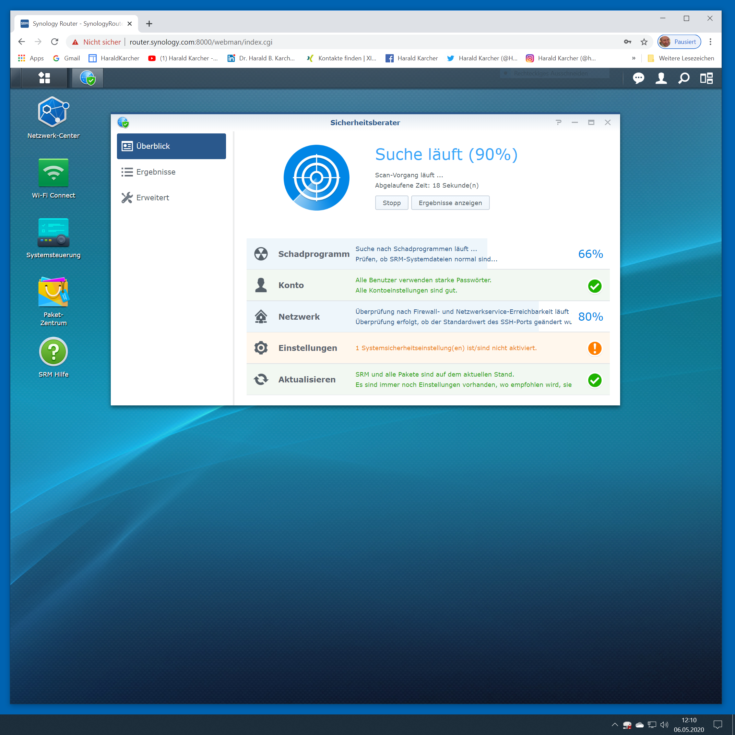Launch Wi-Fi Connect from desktop
The height and width of the screenshot is (735, 735).
(x=53, y=173)
